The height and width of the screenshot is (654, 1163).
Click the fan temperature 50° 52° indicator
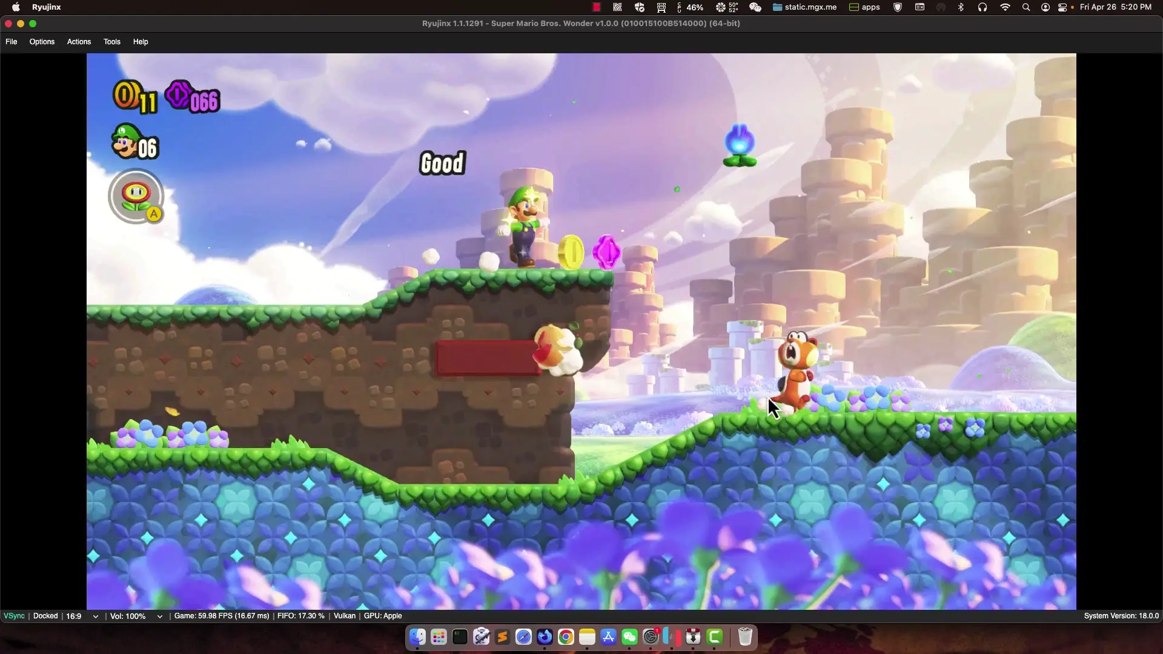[727, 7]
